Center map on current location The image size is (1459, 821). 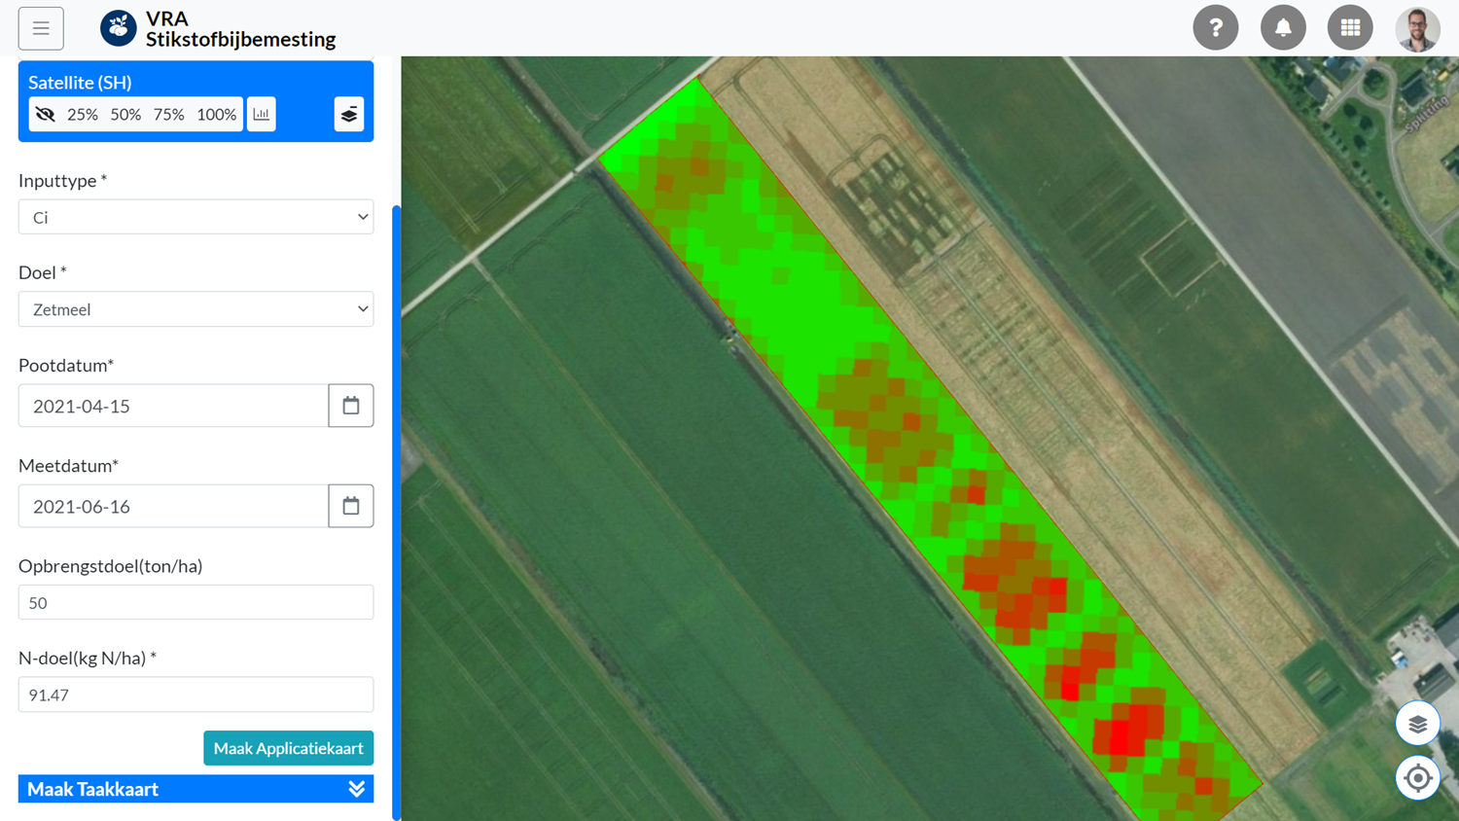[x=1417, y=778]
